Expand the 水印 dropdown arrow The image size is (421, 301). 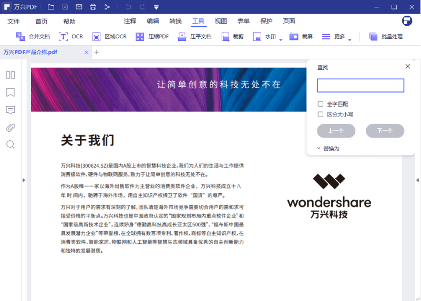[281, 40]
